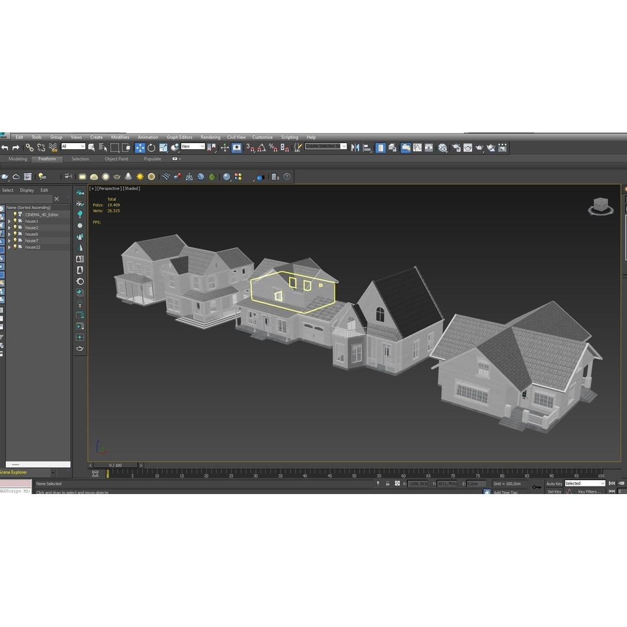Switch to the Object Paint ribbon tab
Image resolution: width=627 pixels, height=627 pixels.
pyautogui.click(x=116, y=158)
